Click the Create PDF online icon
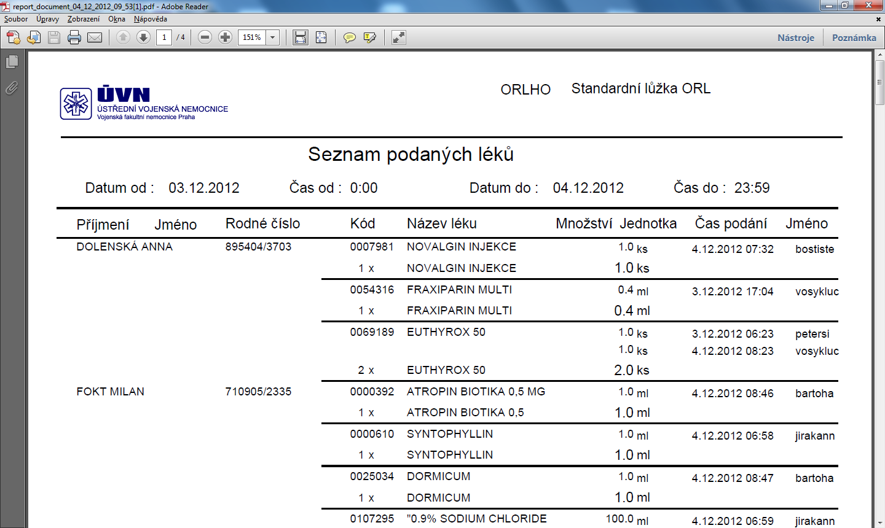Viewport: 885px width, 528px height. 14,37
